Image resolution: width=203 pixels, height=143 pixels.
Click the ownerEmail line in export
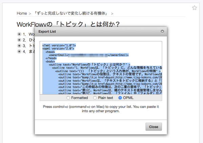pyautogui.click(x=89, y=55)
